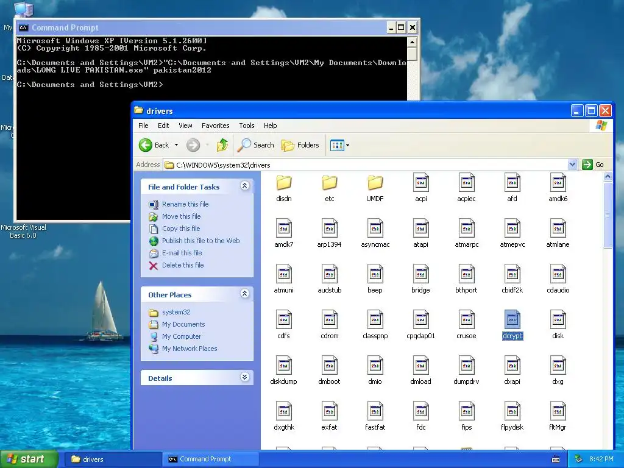This screenshot has width=624, height=468.
Task: Open the Edit menu
Action: coord(163,126)
